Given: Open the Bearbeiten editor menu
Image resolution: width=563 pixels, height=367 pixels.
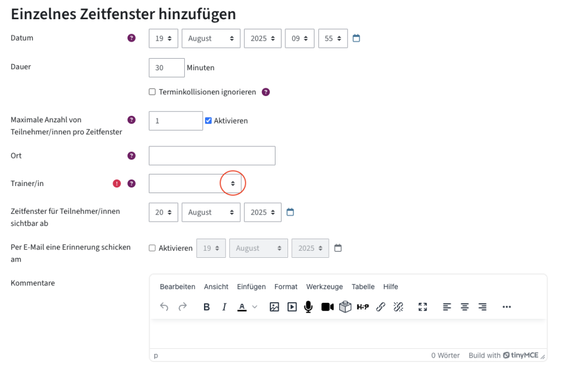Looking at the screenshot, I should pos(178,287).
